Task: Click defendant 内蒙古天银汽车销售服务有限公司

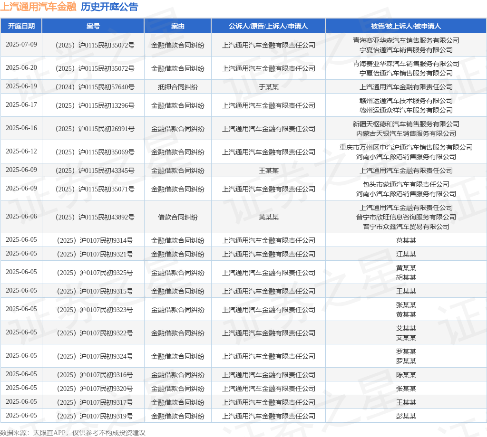Action: coord(406,133)
